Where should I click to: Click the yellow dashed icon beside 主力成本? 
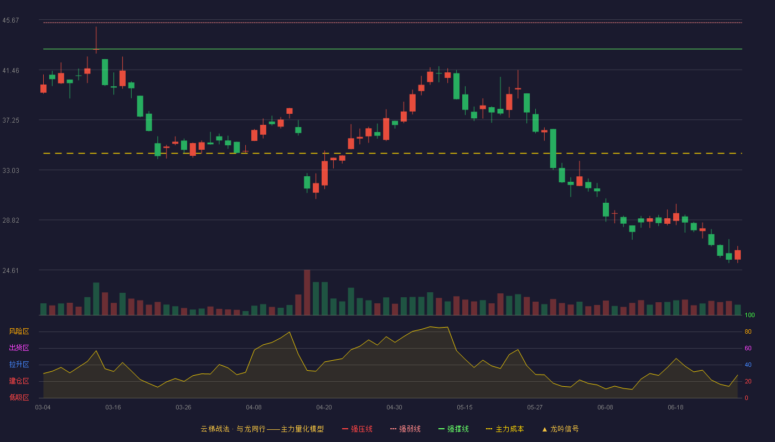click(x=489, y=429)
